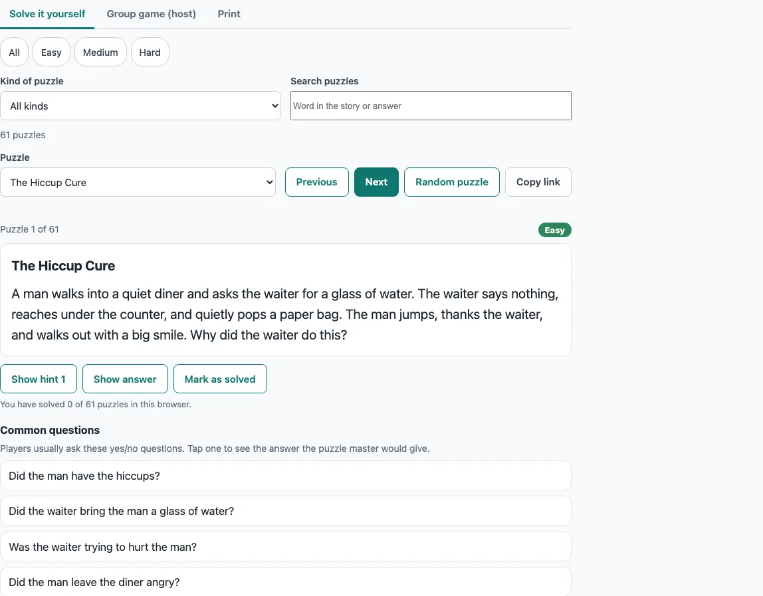Toggle the All difficulty filter
This screenshot has width=763, height=596.
(14, 52)
